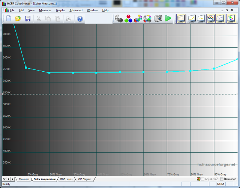The width and height of the screenshot is (240, 188).
Task: Go to next tab with right arrow
Action: pyautogui.click(x=12, y=179)
